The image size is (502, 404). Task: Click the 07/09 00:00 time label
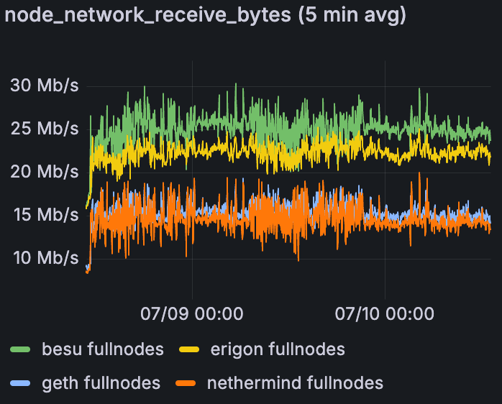[x=191, y=313]
